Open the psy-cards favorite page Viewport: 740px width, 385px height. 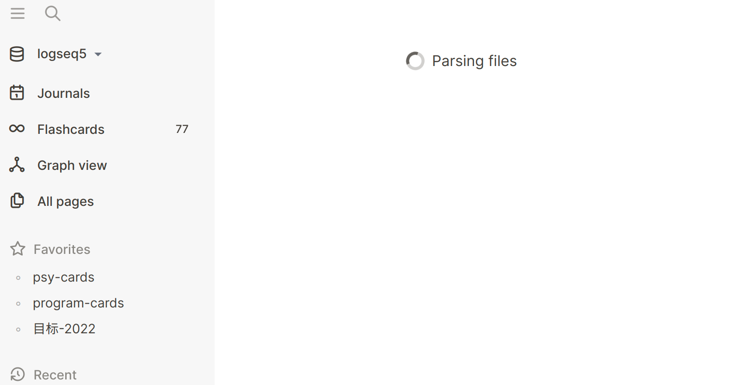[x=63, y=277]
